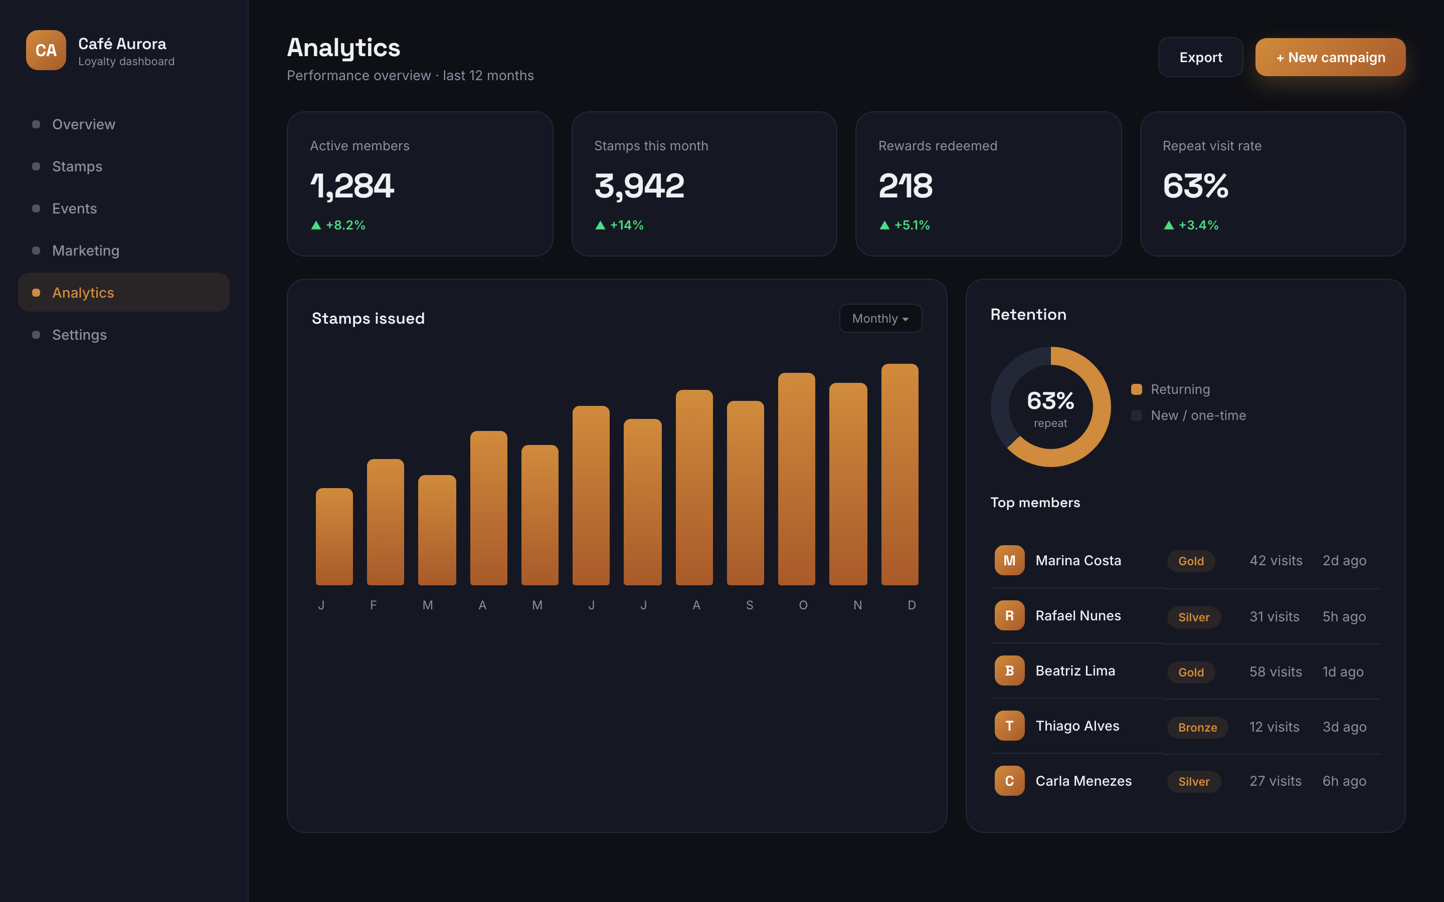Click Carla Menezes' Silver tier badge
The width and height of the screenshot is (1444, 902).
pos(1194,782)
